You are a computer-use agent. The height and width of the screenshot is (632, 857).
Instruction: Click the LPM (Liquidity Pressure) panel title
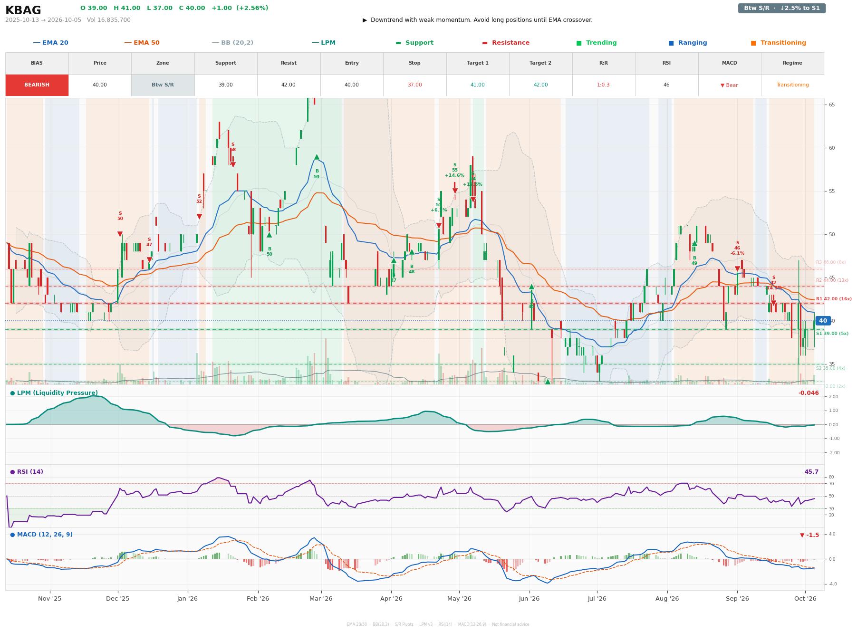54,393
